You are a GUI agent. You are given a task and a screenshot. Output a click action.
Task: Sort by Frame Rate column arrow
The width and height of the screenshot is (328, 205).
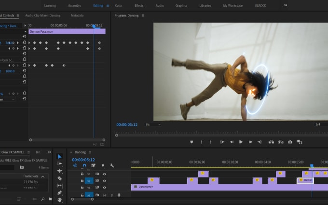(x=42, y=177)
